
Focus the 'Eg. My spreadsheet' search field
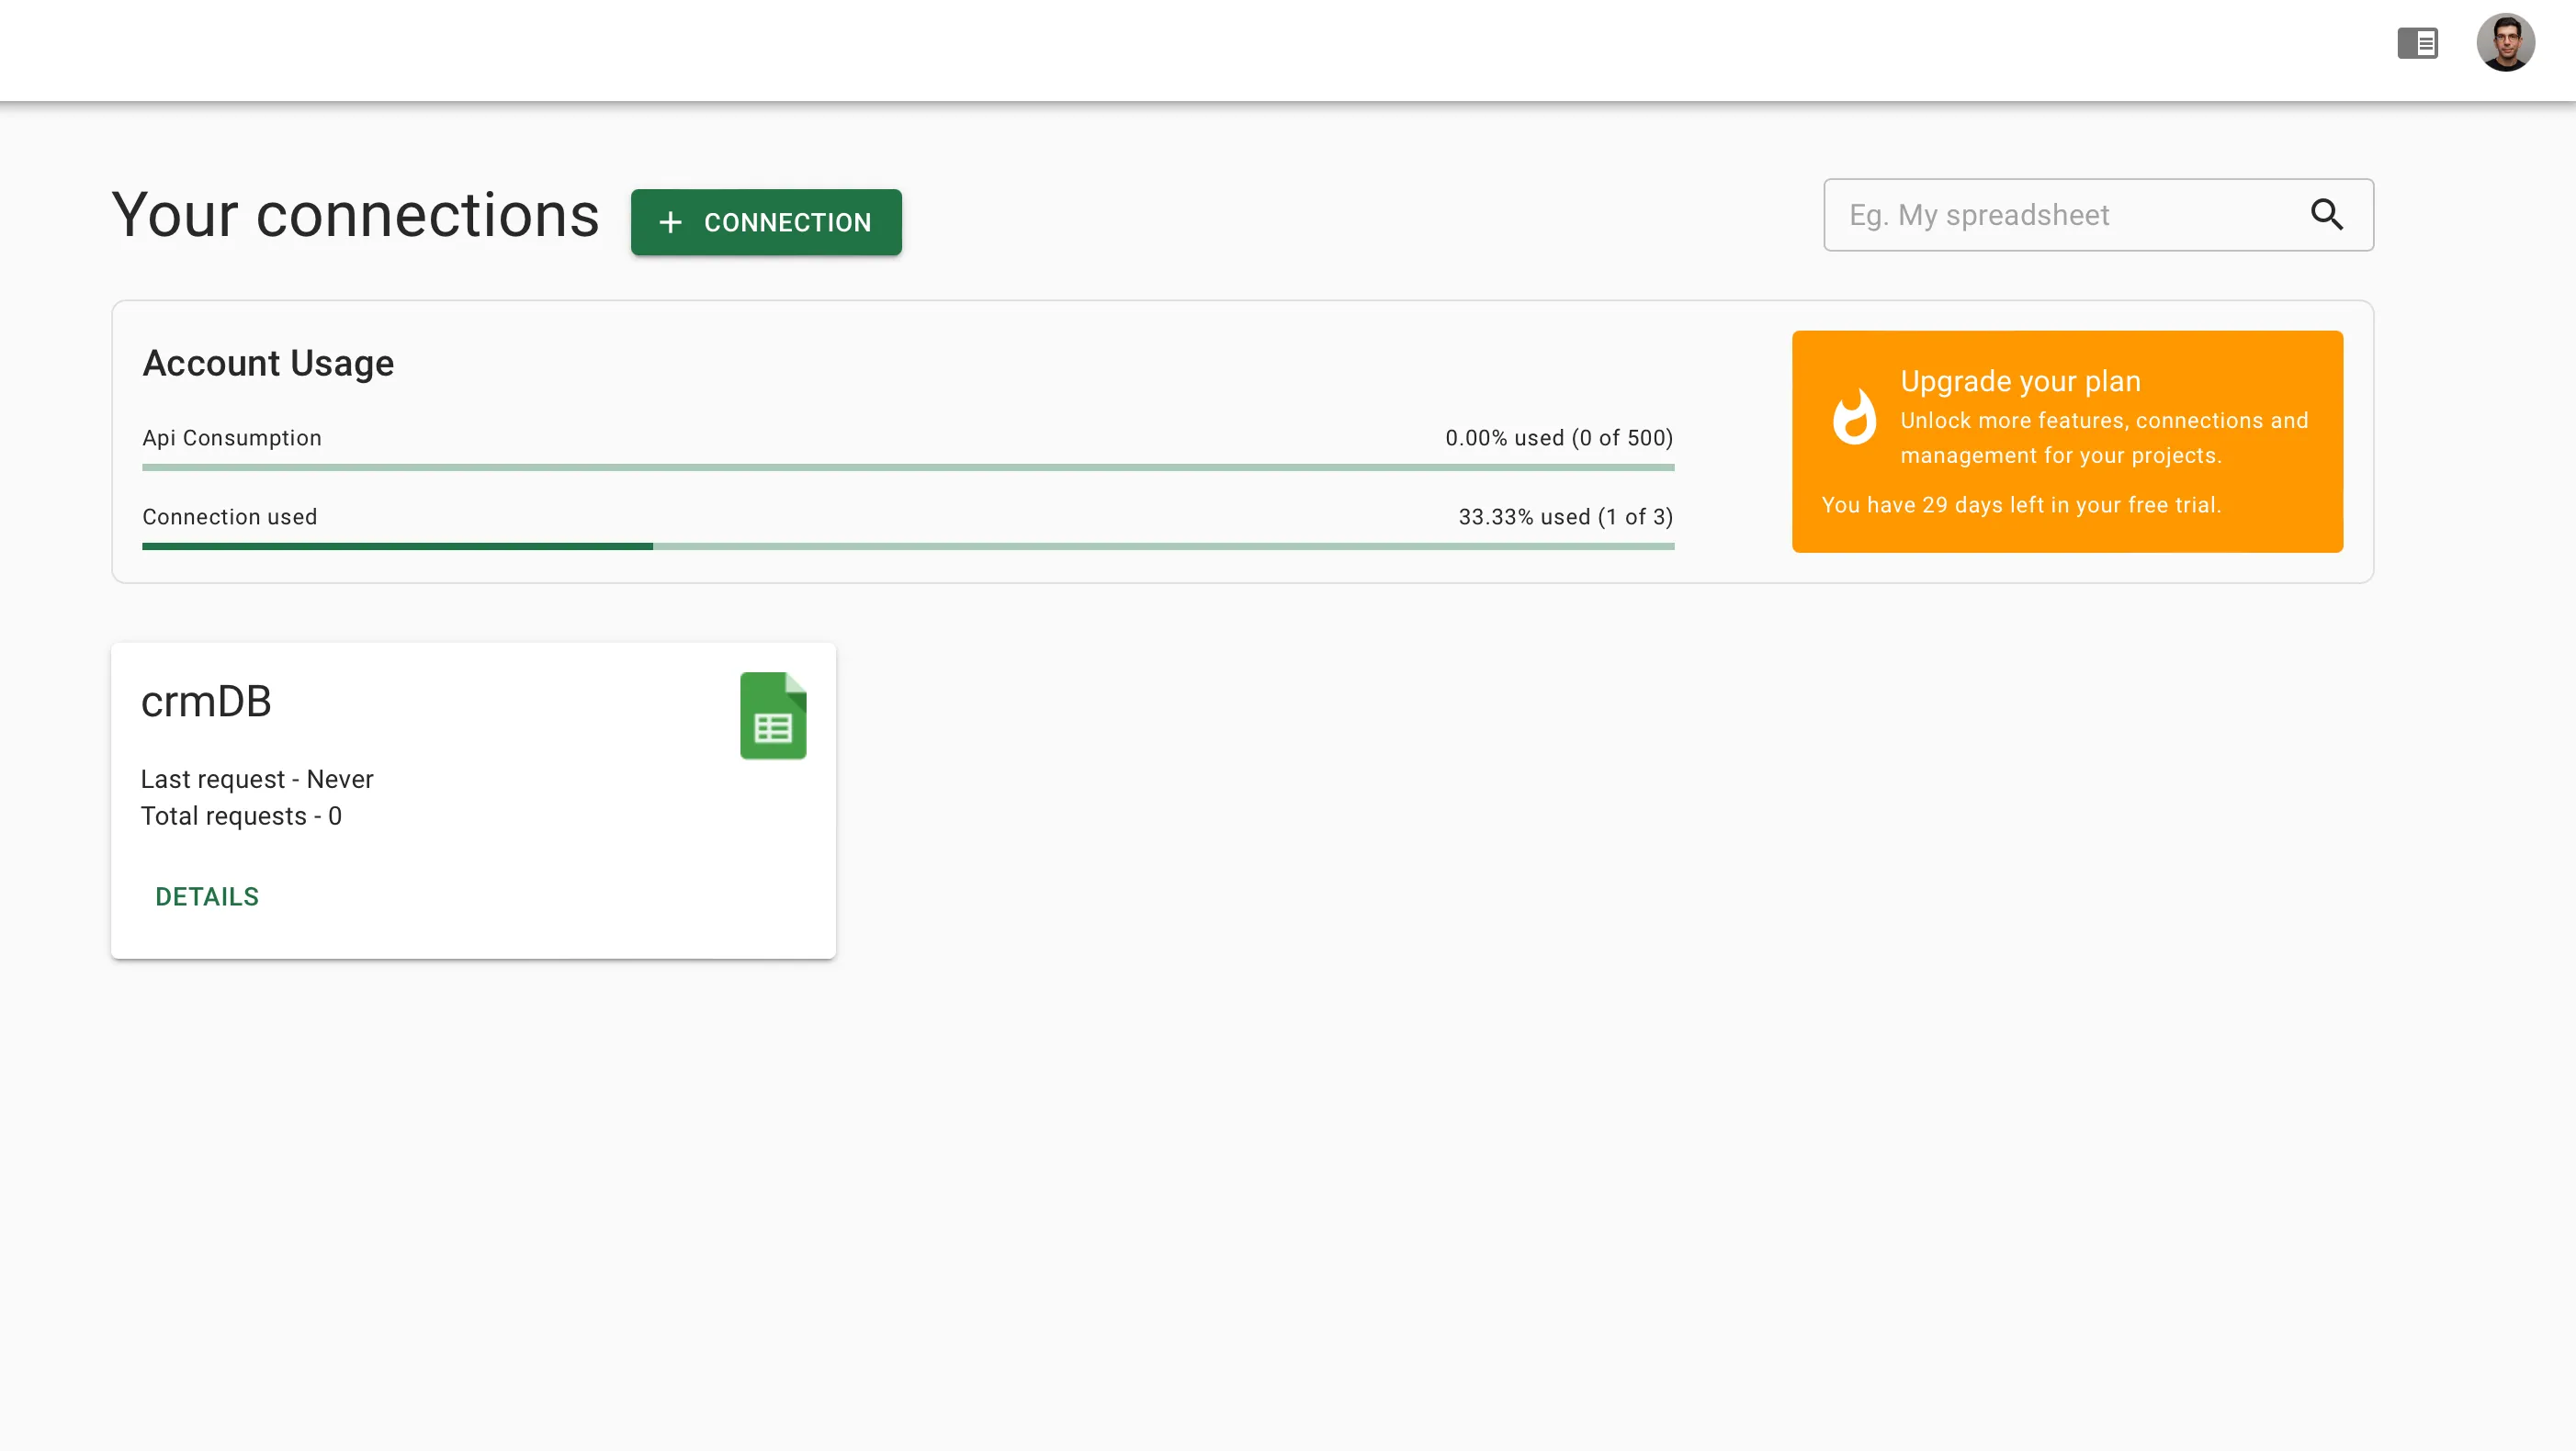point(2050,214)
